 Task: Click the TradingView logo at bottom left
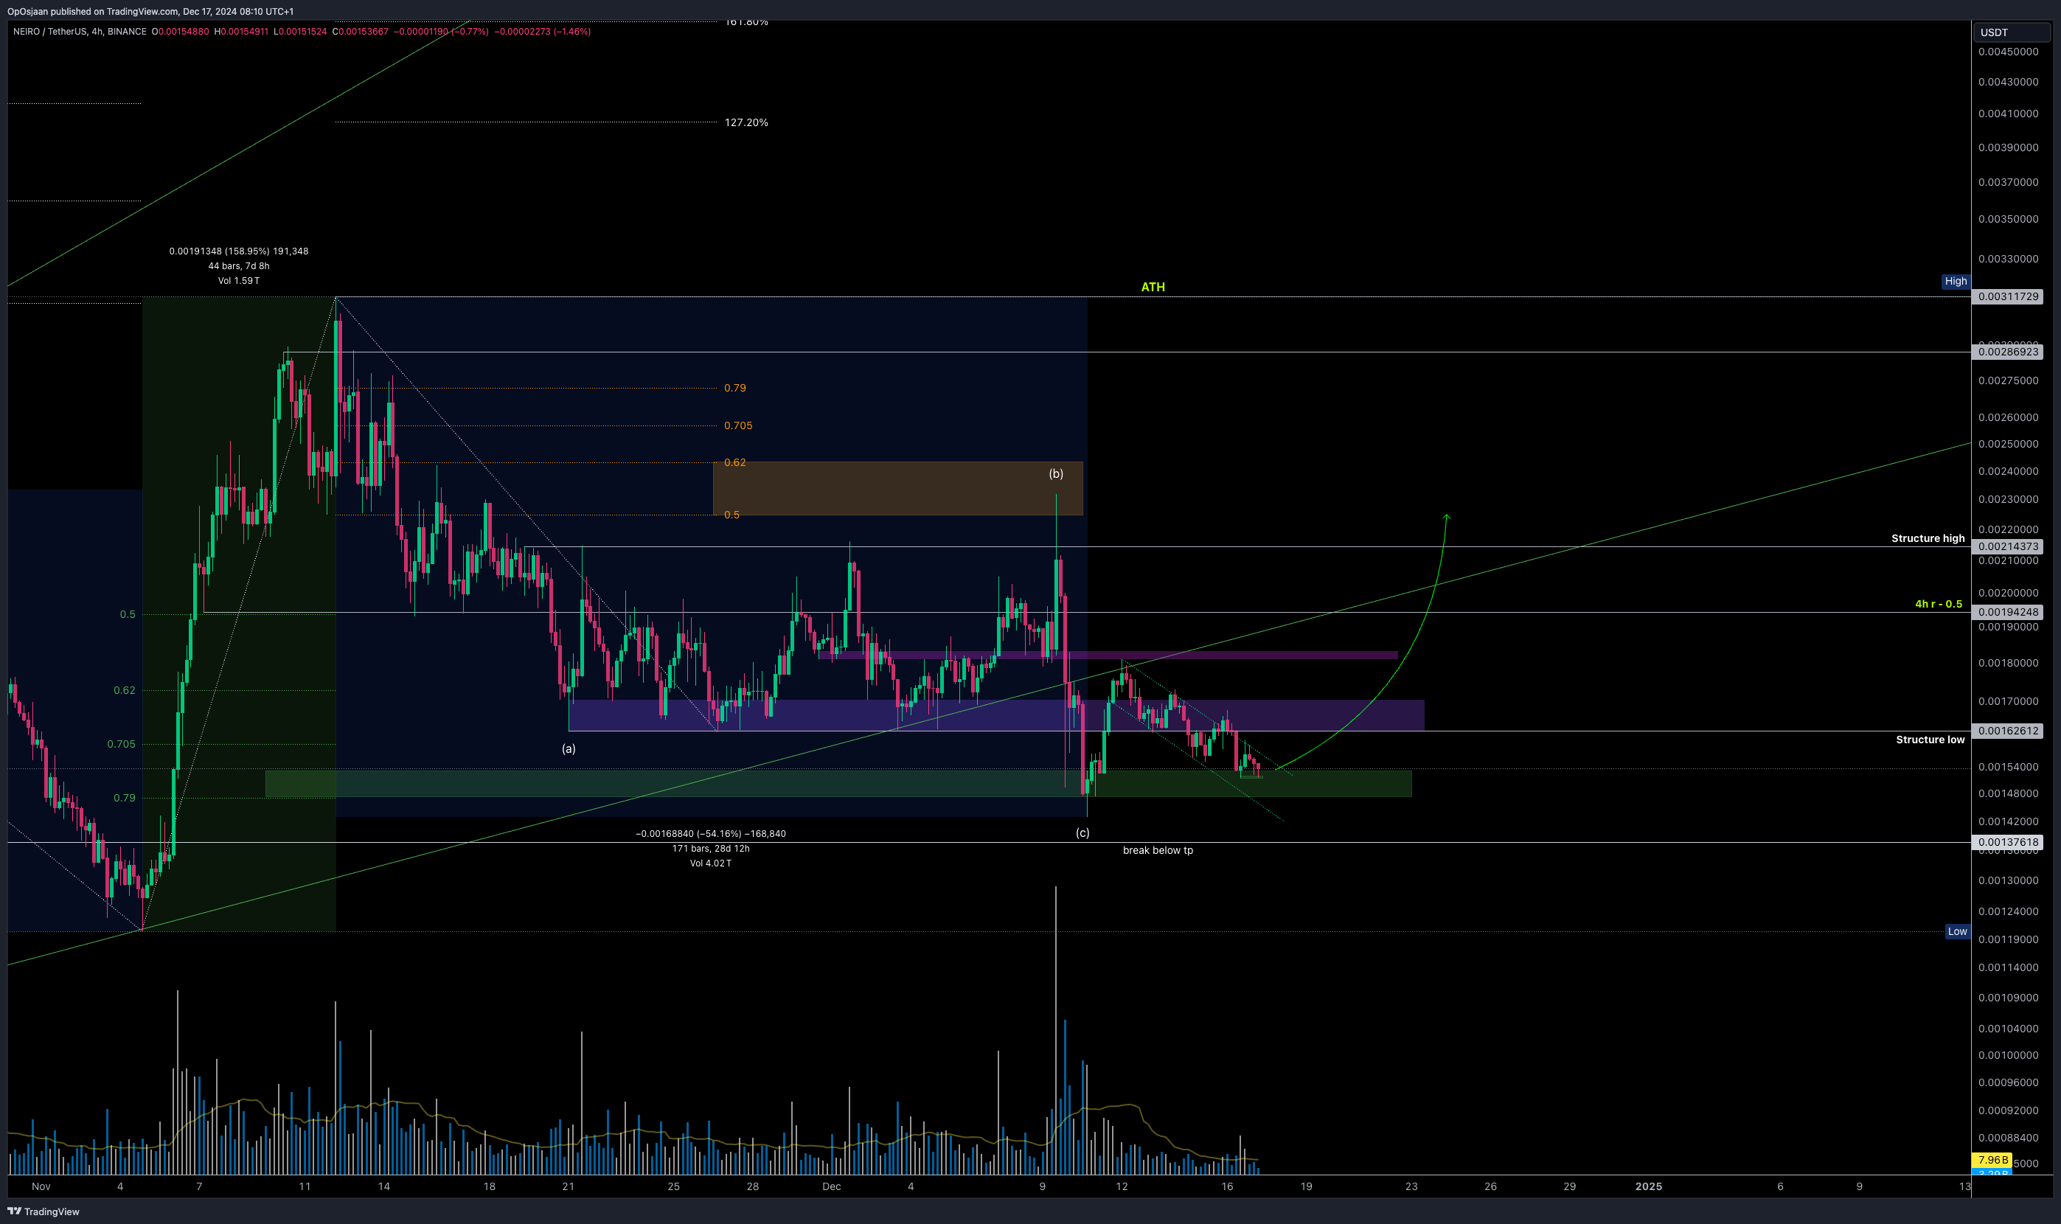click(43, 1211)
